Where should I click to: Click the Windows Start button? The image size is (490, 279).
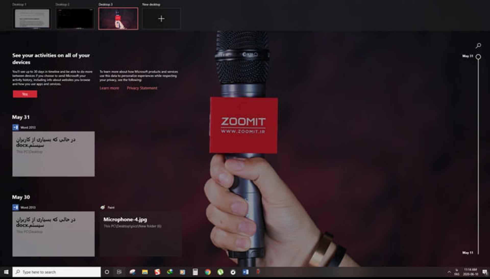point(6,272)
